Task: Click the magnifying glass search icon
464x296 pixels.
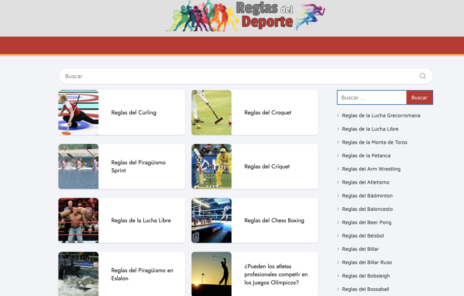Action: [x=422, y=76]
